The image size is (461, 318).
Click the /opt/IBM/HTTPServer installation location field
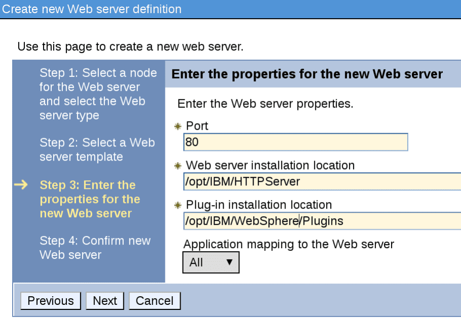[322, 182]
